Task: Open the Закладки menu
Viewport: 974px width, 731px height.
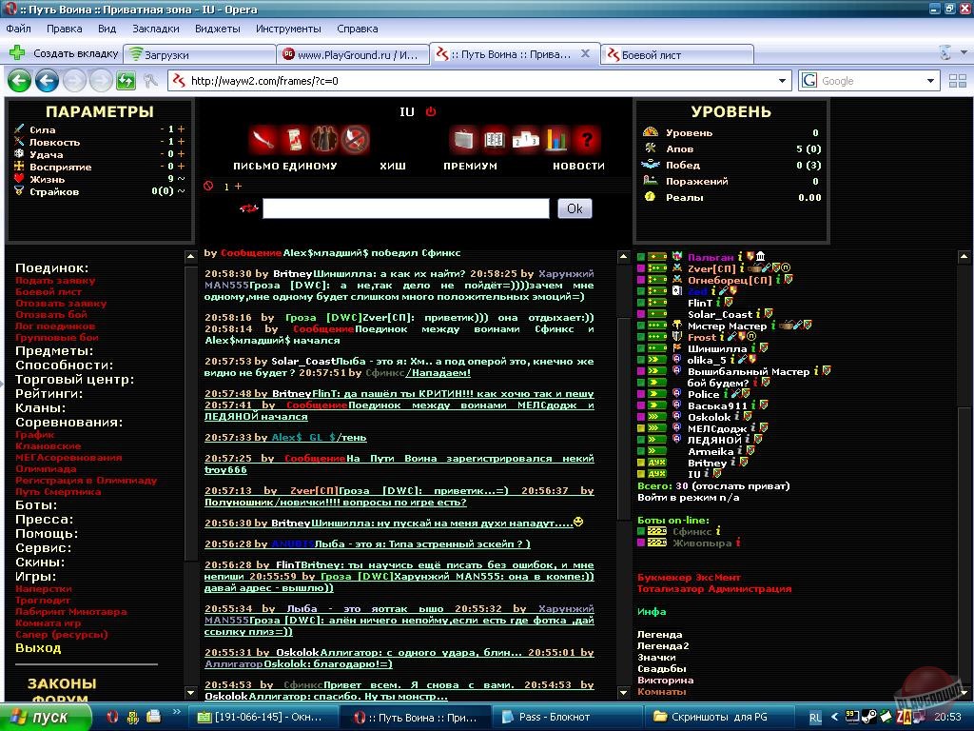Action: [x=155, y=29]
